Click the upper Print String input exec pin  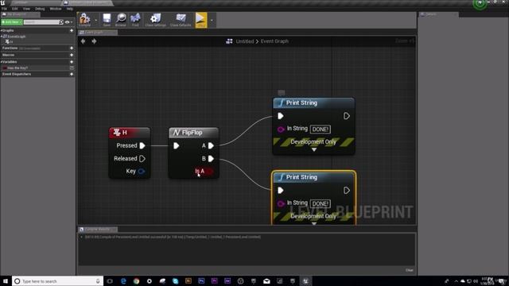[x=281, y=116]
